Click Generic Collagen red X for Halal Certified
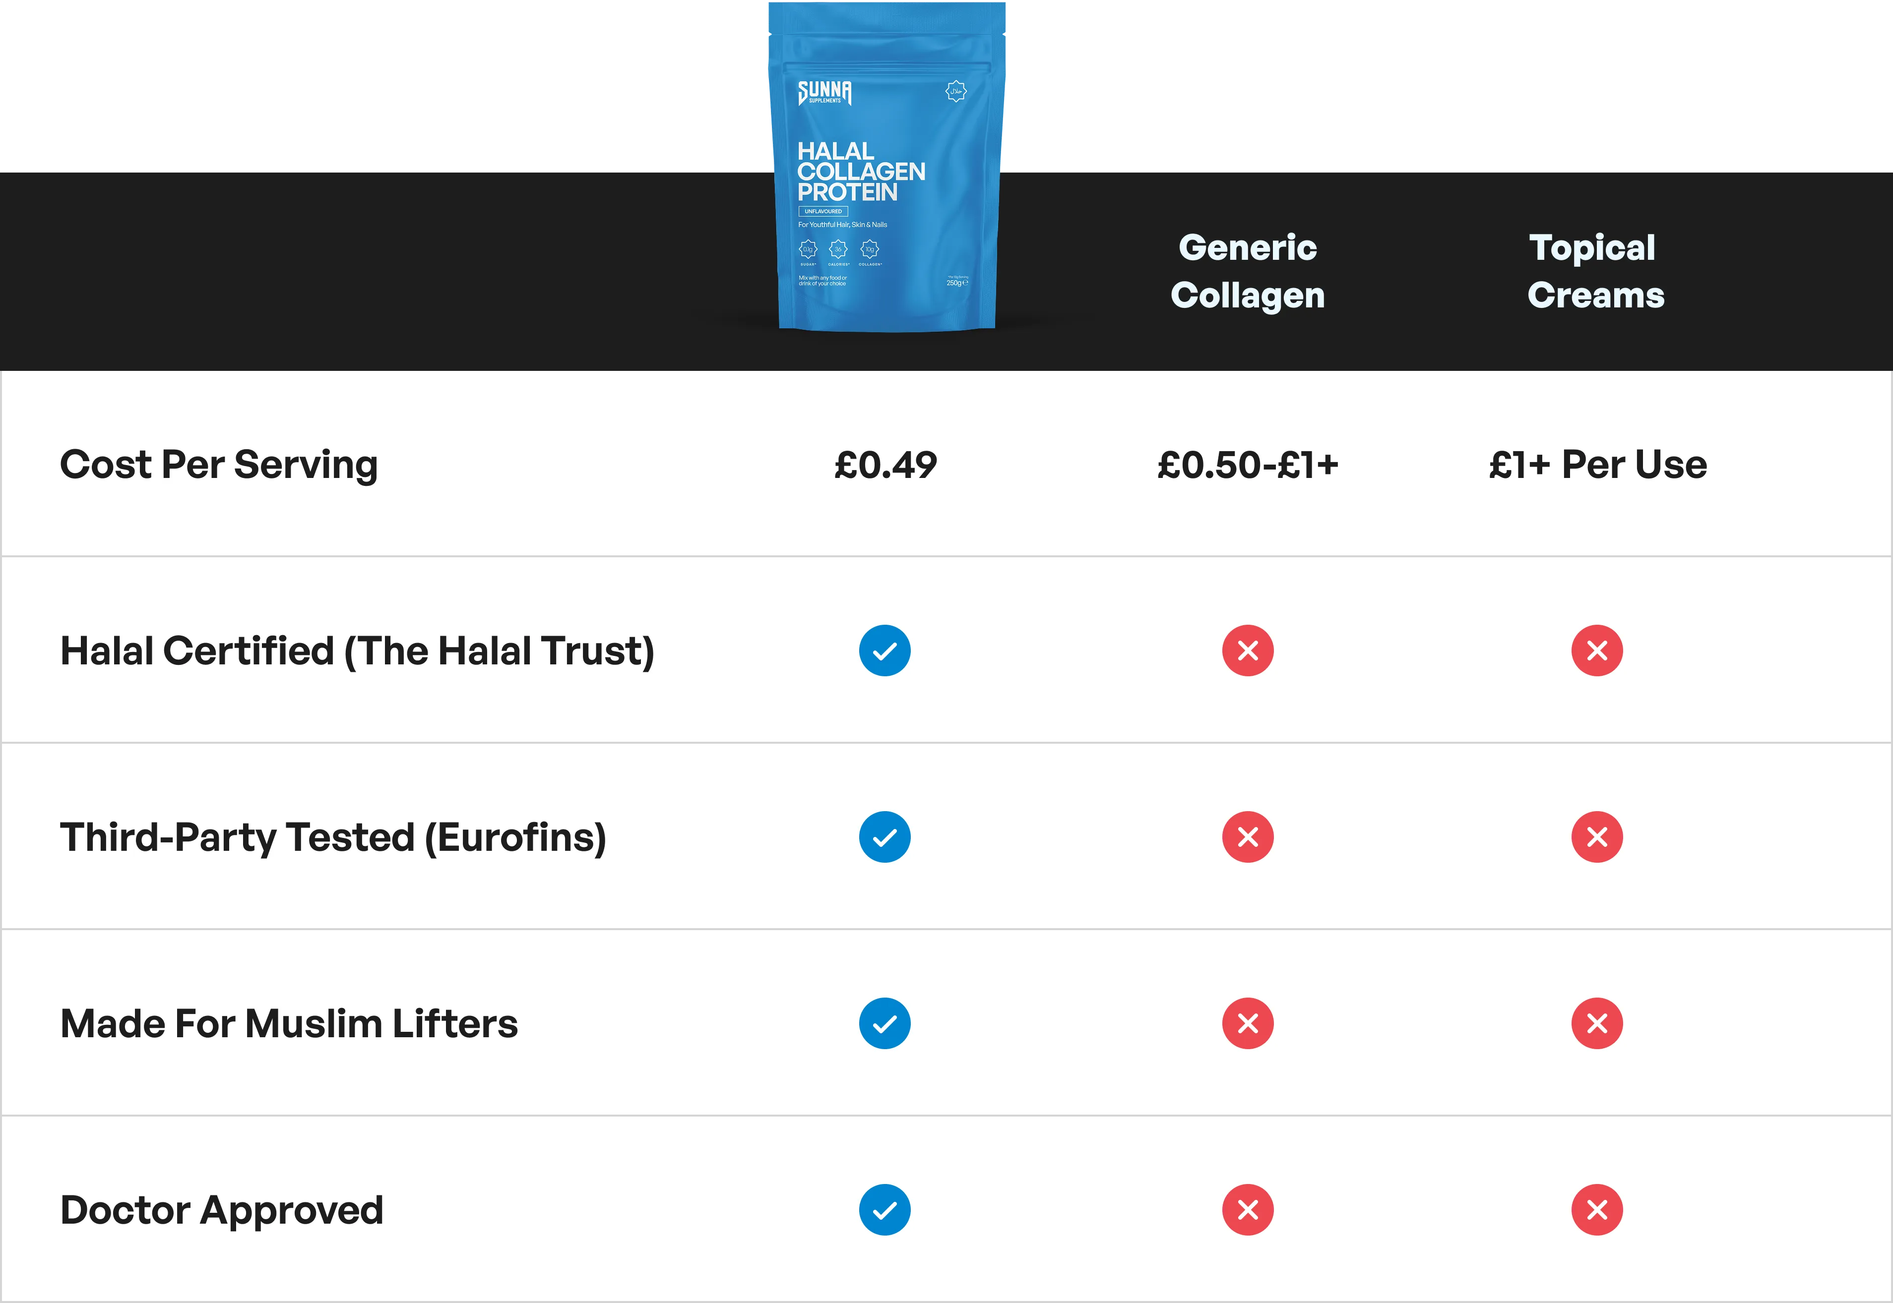 (x=1248, y=651)
